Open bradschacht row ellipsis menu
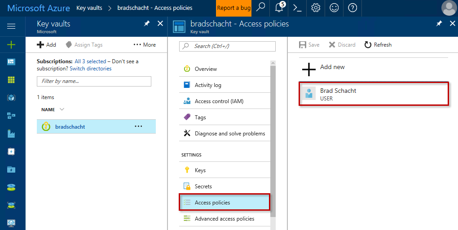 pos(138,126)
